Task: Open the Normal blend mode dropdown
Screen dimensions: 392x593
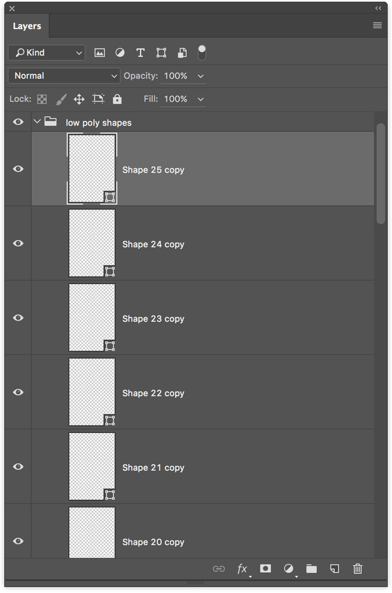Action: [x=64, y=76]
